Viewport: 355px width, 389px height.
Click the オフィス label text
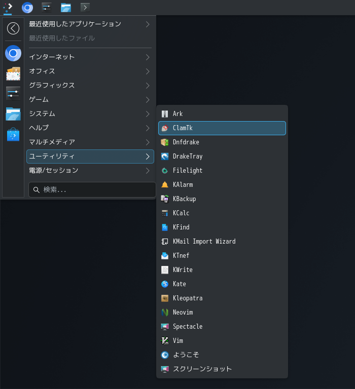click(x=42, y=71)
